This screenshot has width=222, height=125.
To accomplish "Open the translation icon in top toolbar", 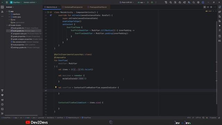I will tap(189, 2).
